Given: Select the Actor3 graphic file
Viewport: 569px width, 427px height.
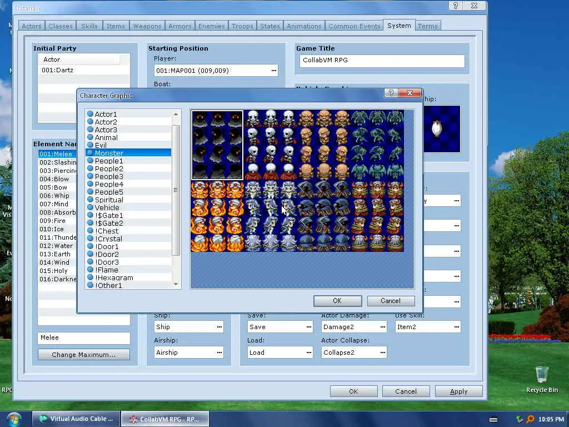Looking at the screenshot, I should point(128,130).
